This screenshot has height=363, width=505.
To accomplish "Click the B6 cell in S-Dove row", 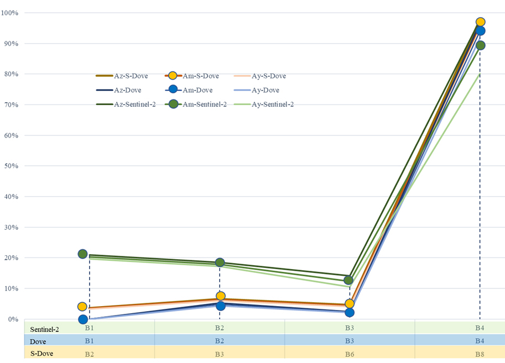I will [349, 354].
